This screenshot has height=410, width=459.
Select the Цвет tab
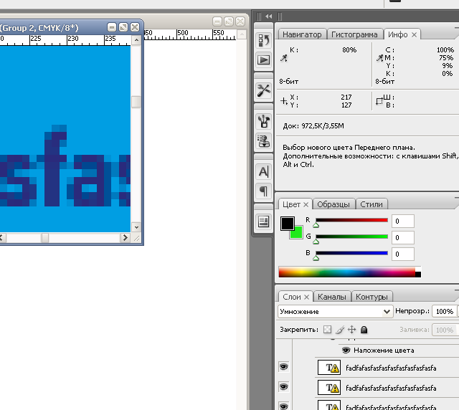[x=291, y=204]
